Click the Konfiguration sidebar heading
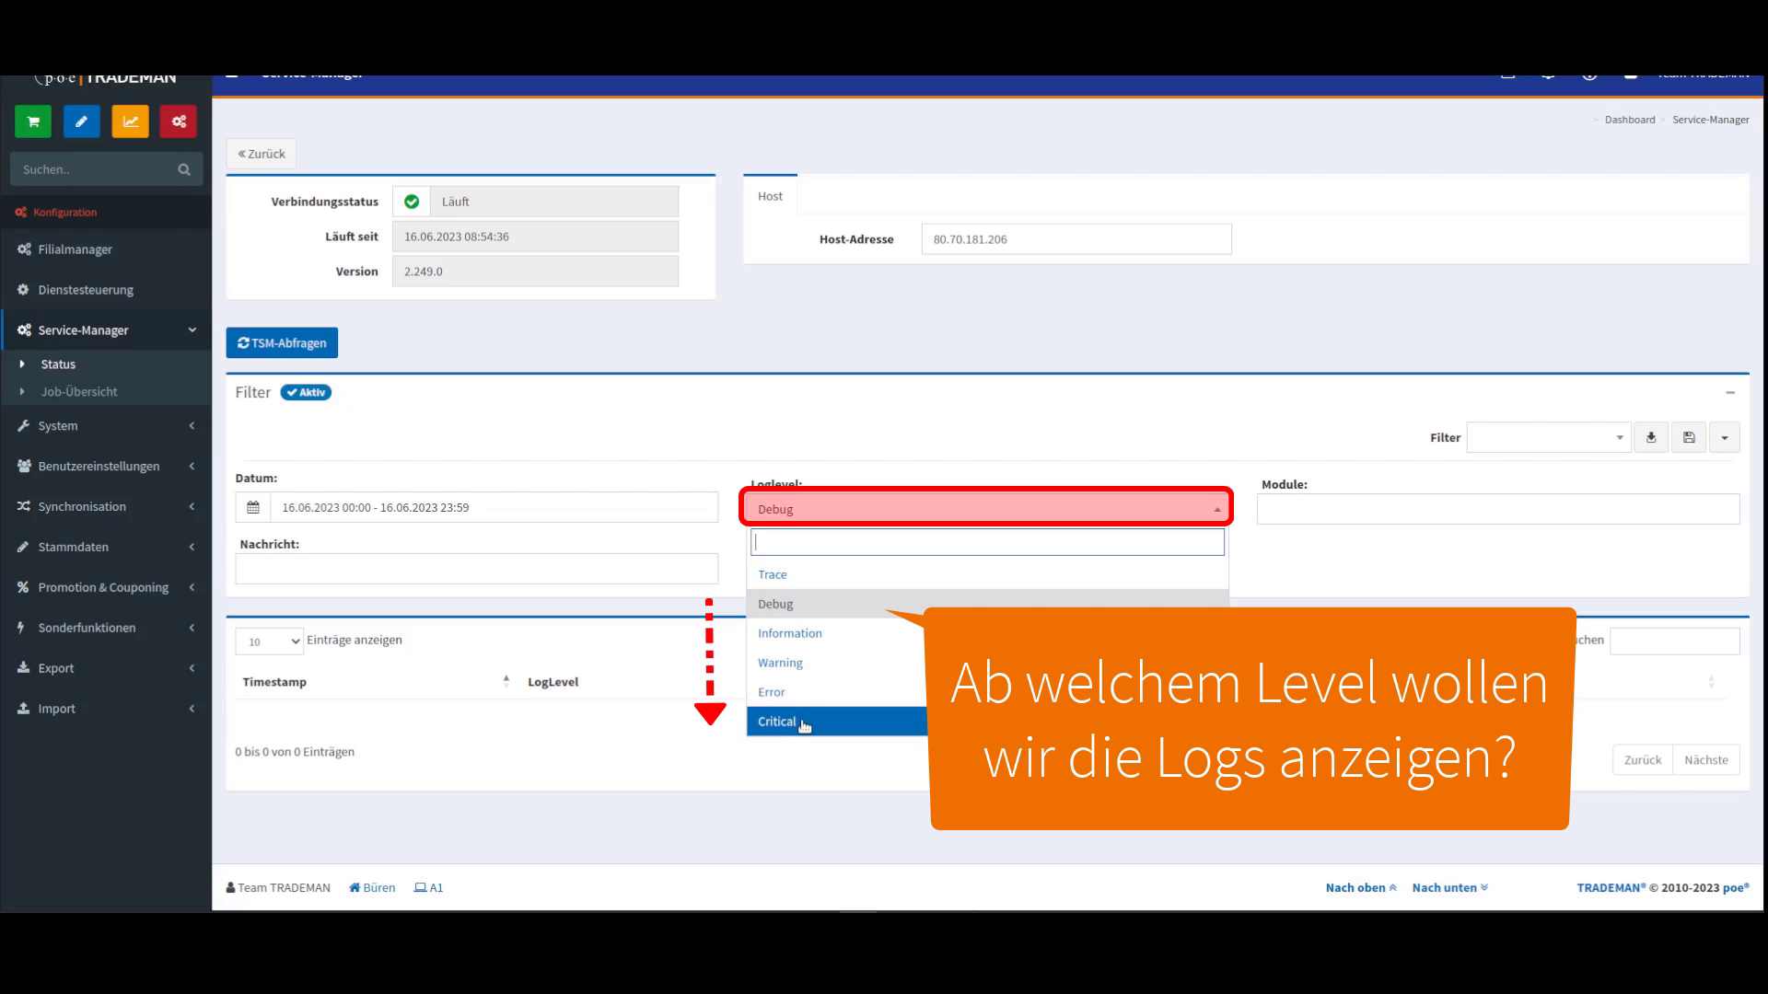 (x=64, y=213)
